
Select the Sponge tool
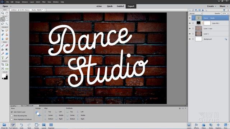tap(7, 39)
